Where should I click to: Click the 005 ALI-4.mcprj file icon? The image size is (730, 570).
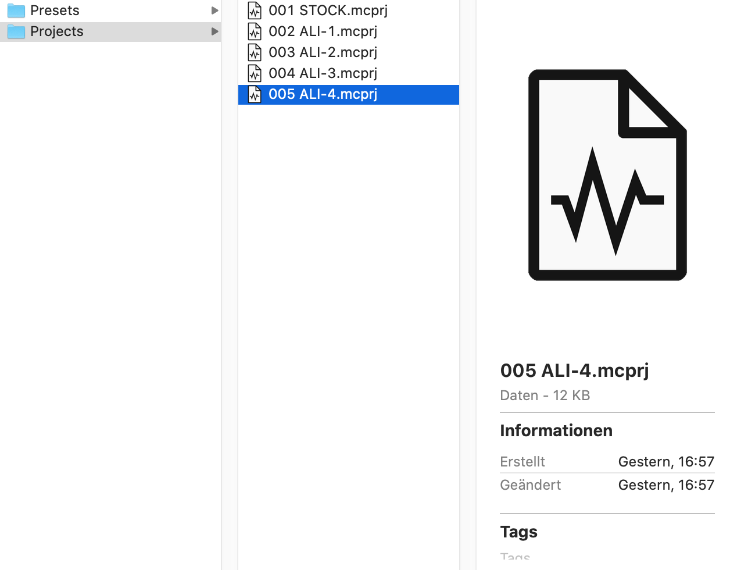(x=255, y=94)
